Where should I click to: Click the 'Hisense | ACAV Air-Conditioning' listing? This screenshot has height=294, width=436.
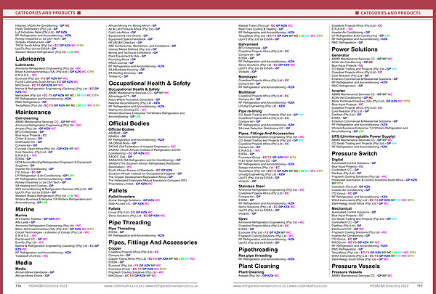click(x=42, y=25)
